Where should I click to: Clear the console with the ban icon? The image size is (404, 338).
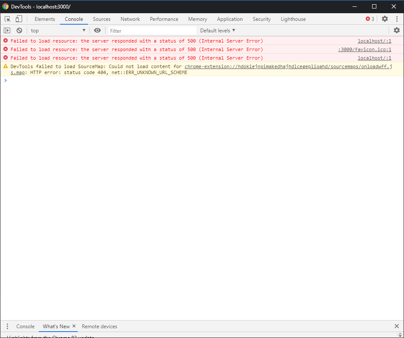pos(19,31)
